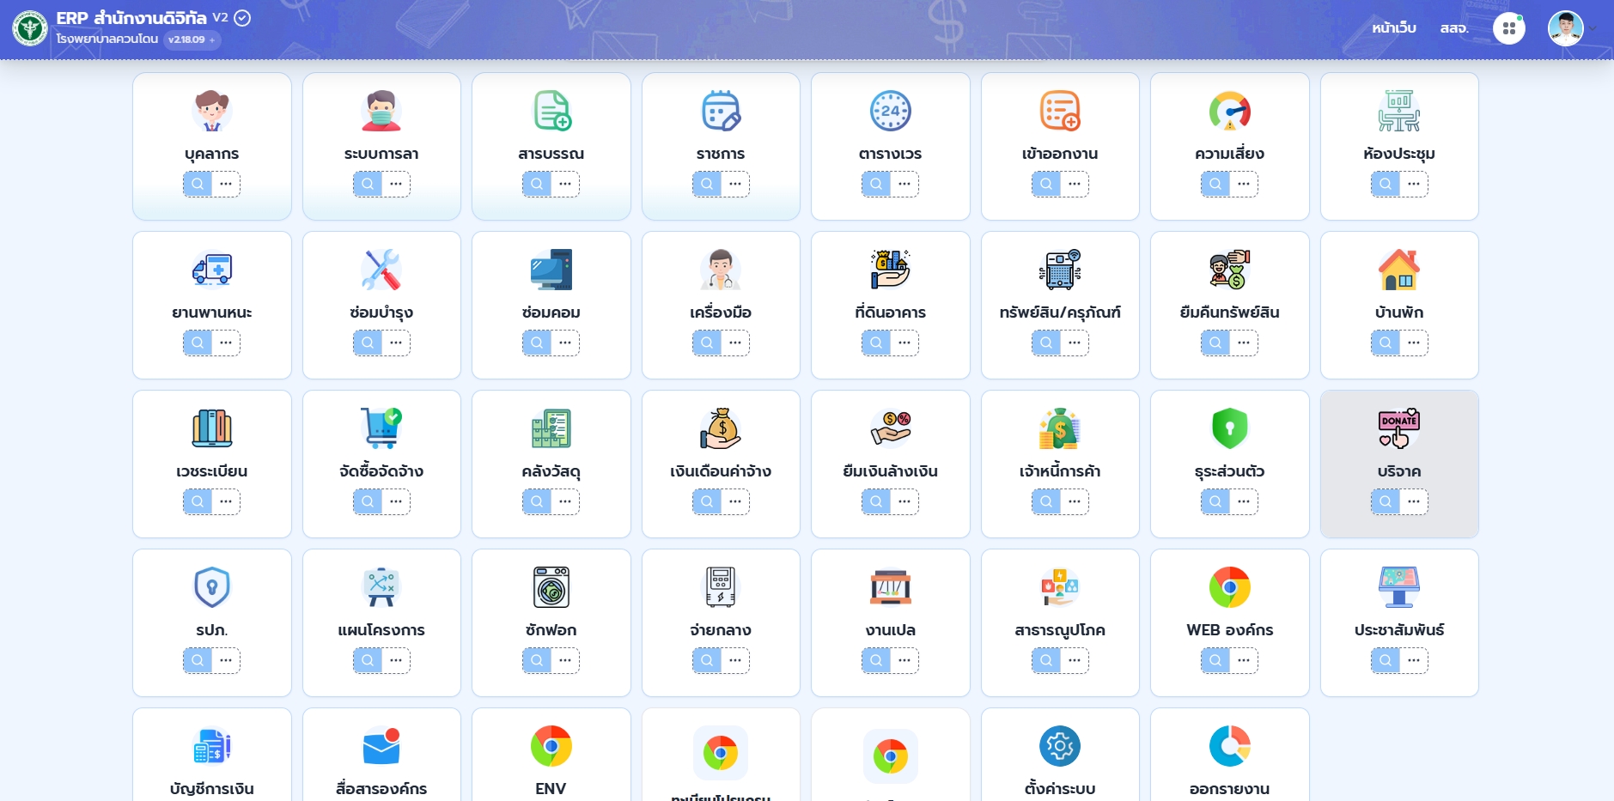Open the more options under ทรัพย์สิน/ครุภัณฑ์
The image size is (1614, 801).
(1075, 343)
